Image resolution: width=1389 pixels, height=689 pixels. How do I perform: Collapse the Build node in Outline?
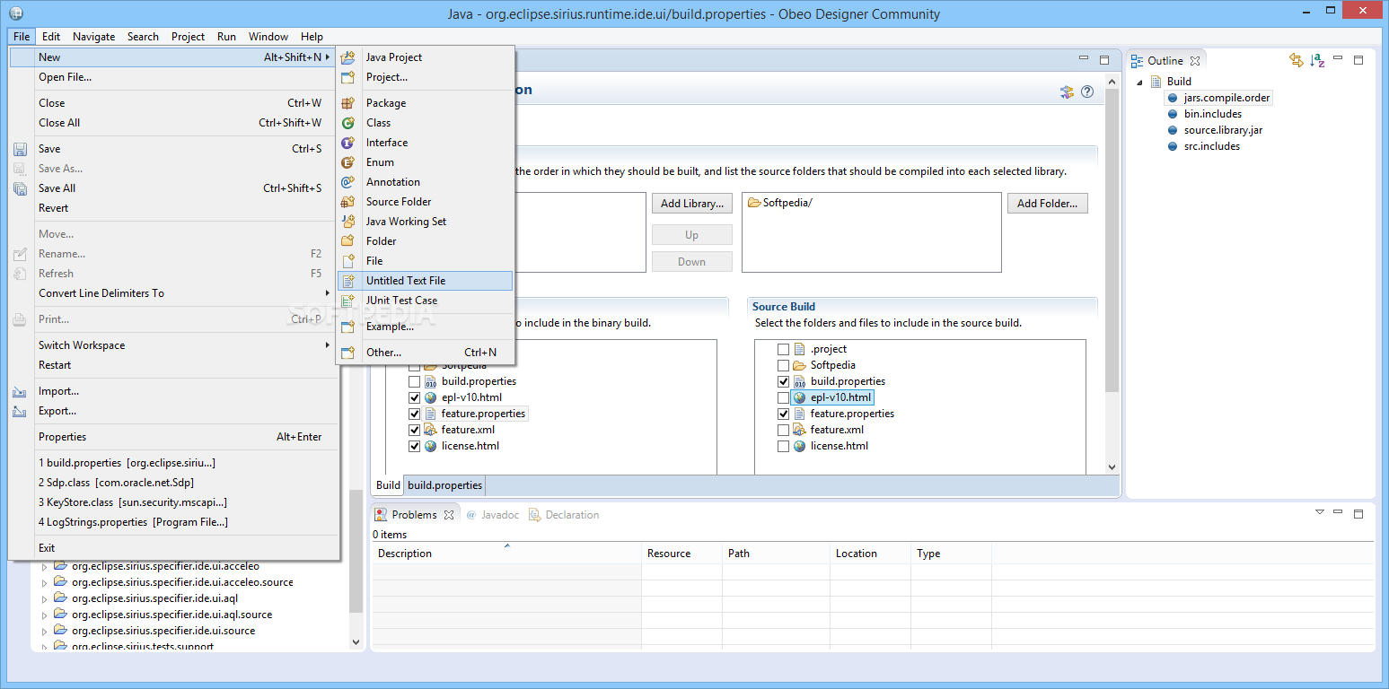pyautogui.click(x=1140, y=82)
